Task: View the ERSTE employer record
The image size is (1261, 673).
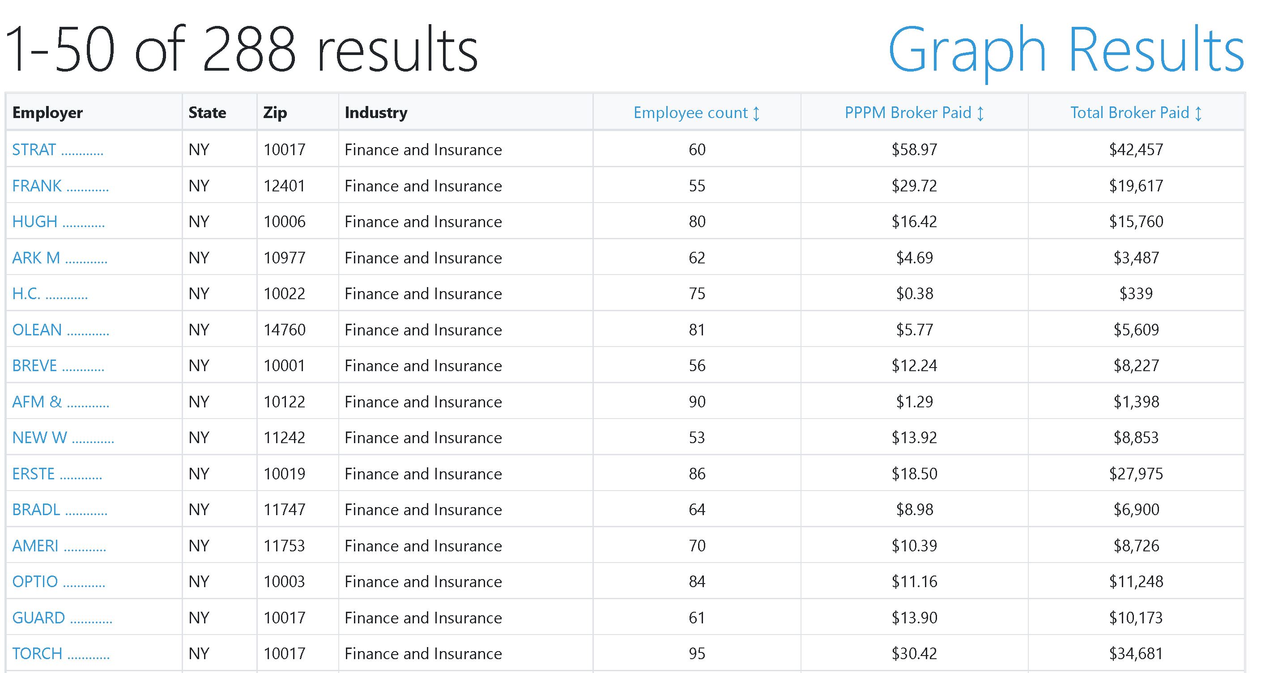Action: click(x=57, y=474)
